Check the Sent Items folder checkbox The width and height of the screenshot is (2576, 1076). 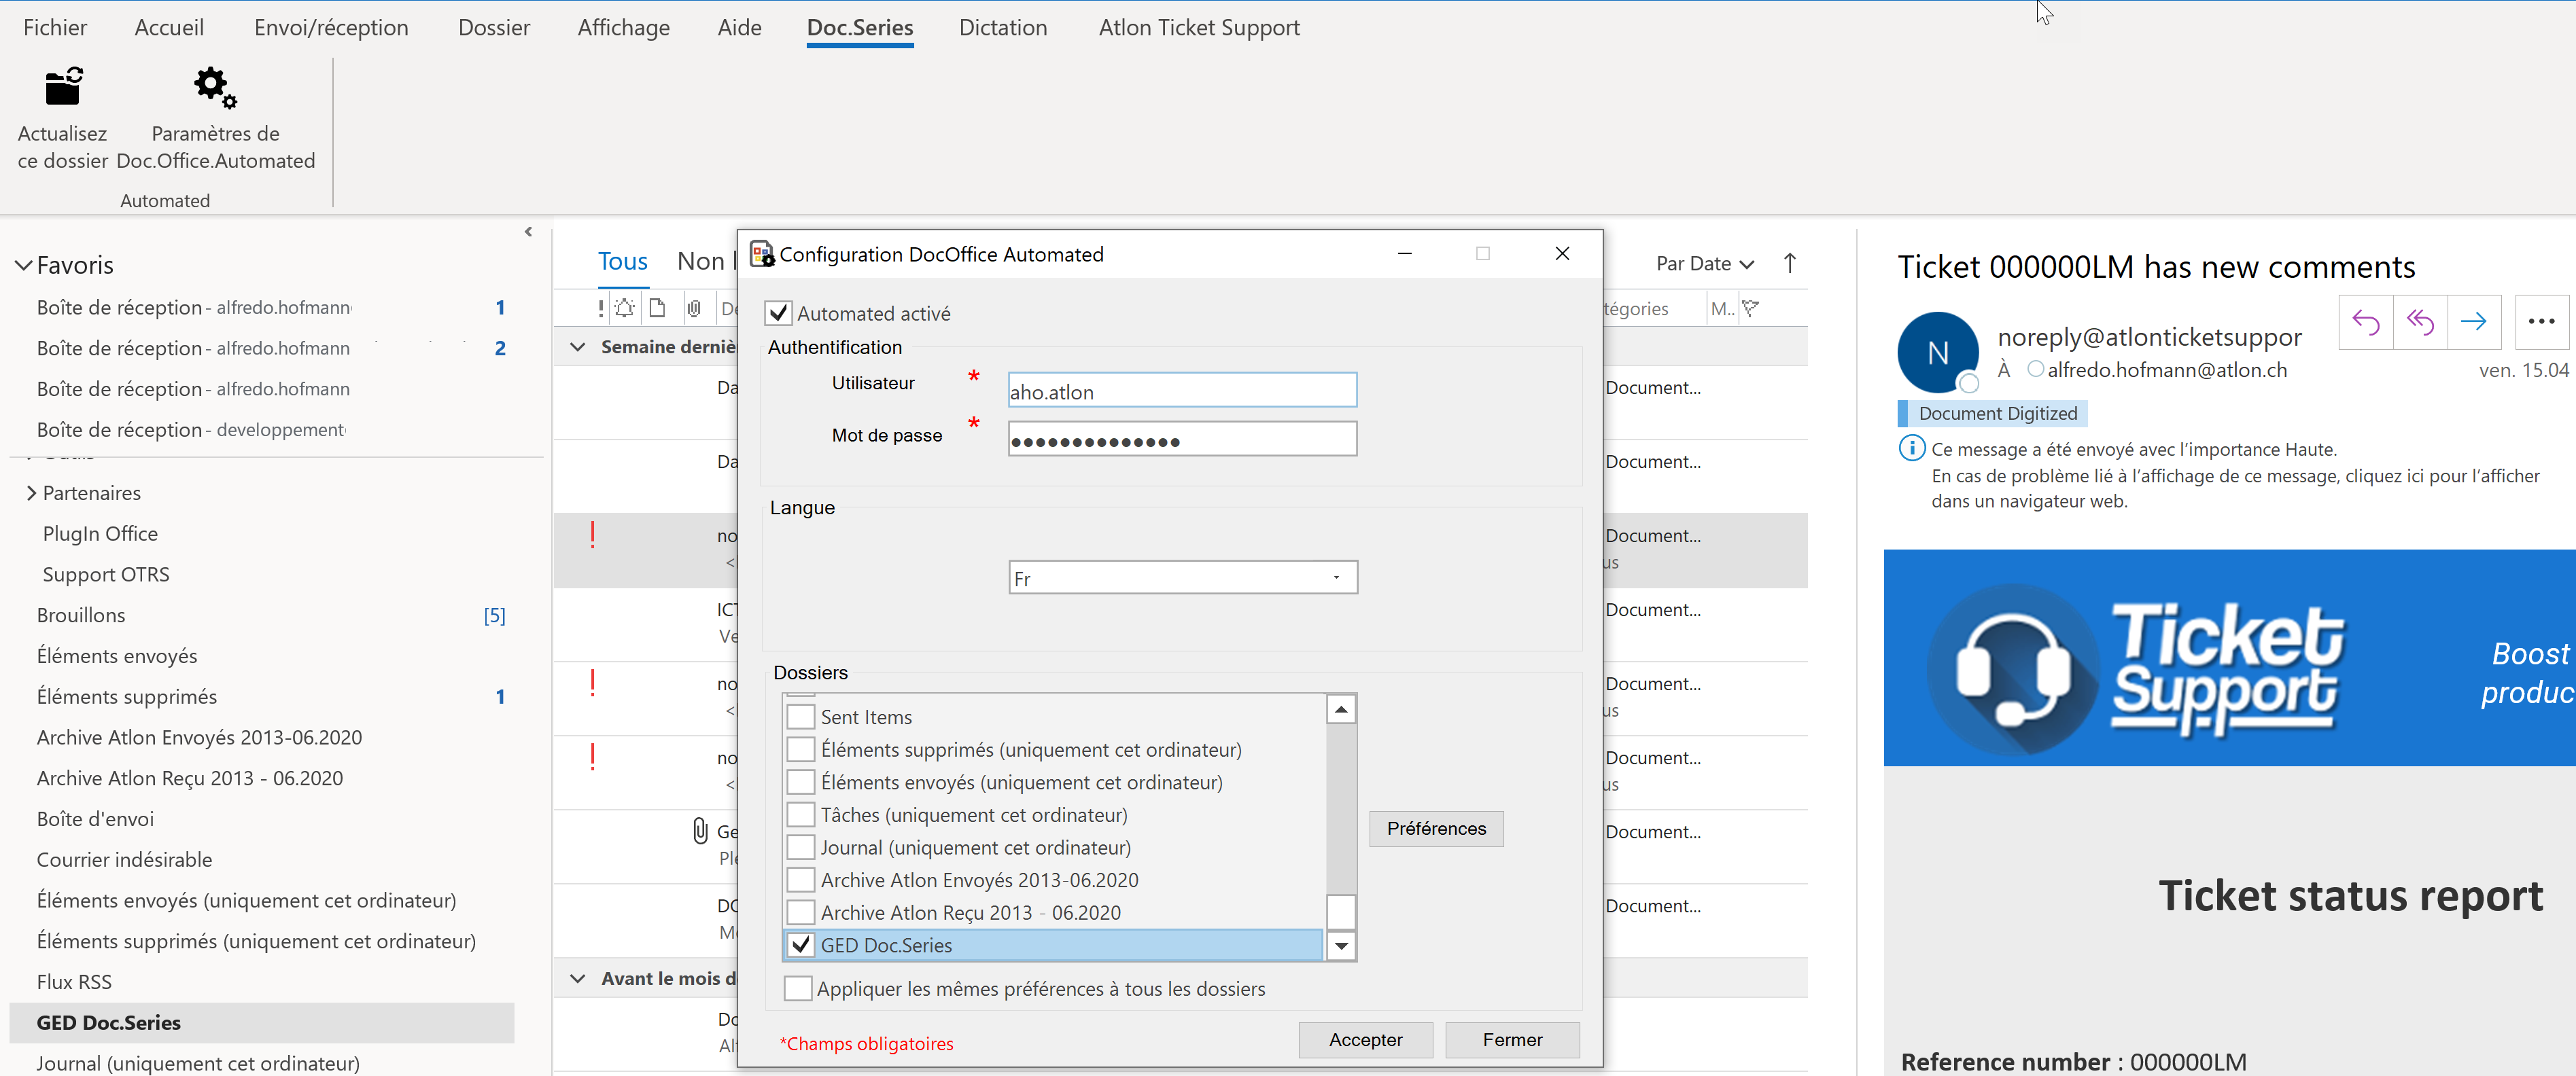800,717
